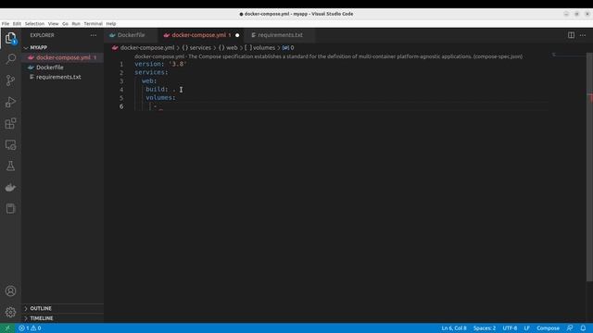The image size is (593, 333).
Task: Place cursor on 'services:' line
Action: [x=151, y=72]
